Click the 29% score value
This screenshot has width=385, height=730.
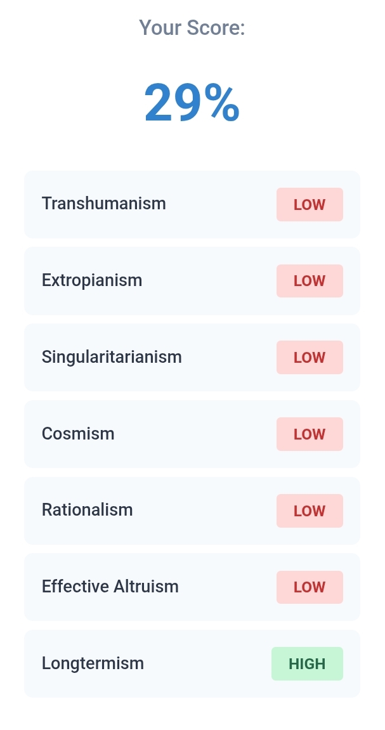[x=192, y=103]
